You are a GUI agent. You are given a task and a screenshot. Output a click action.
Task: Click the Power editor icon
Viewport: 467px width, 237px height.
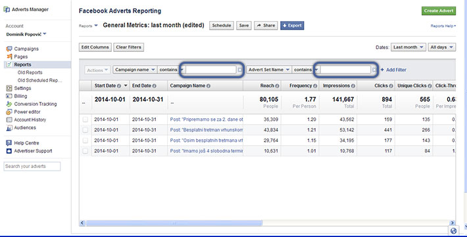pyautogui.click(x=9, y=112)
